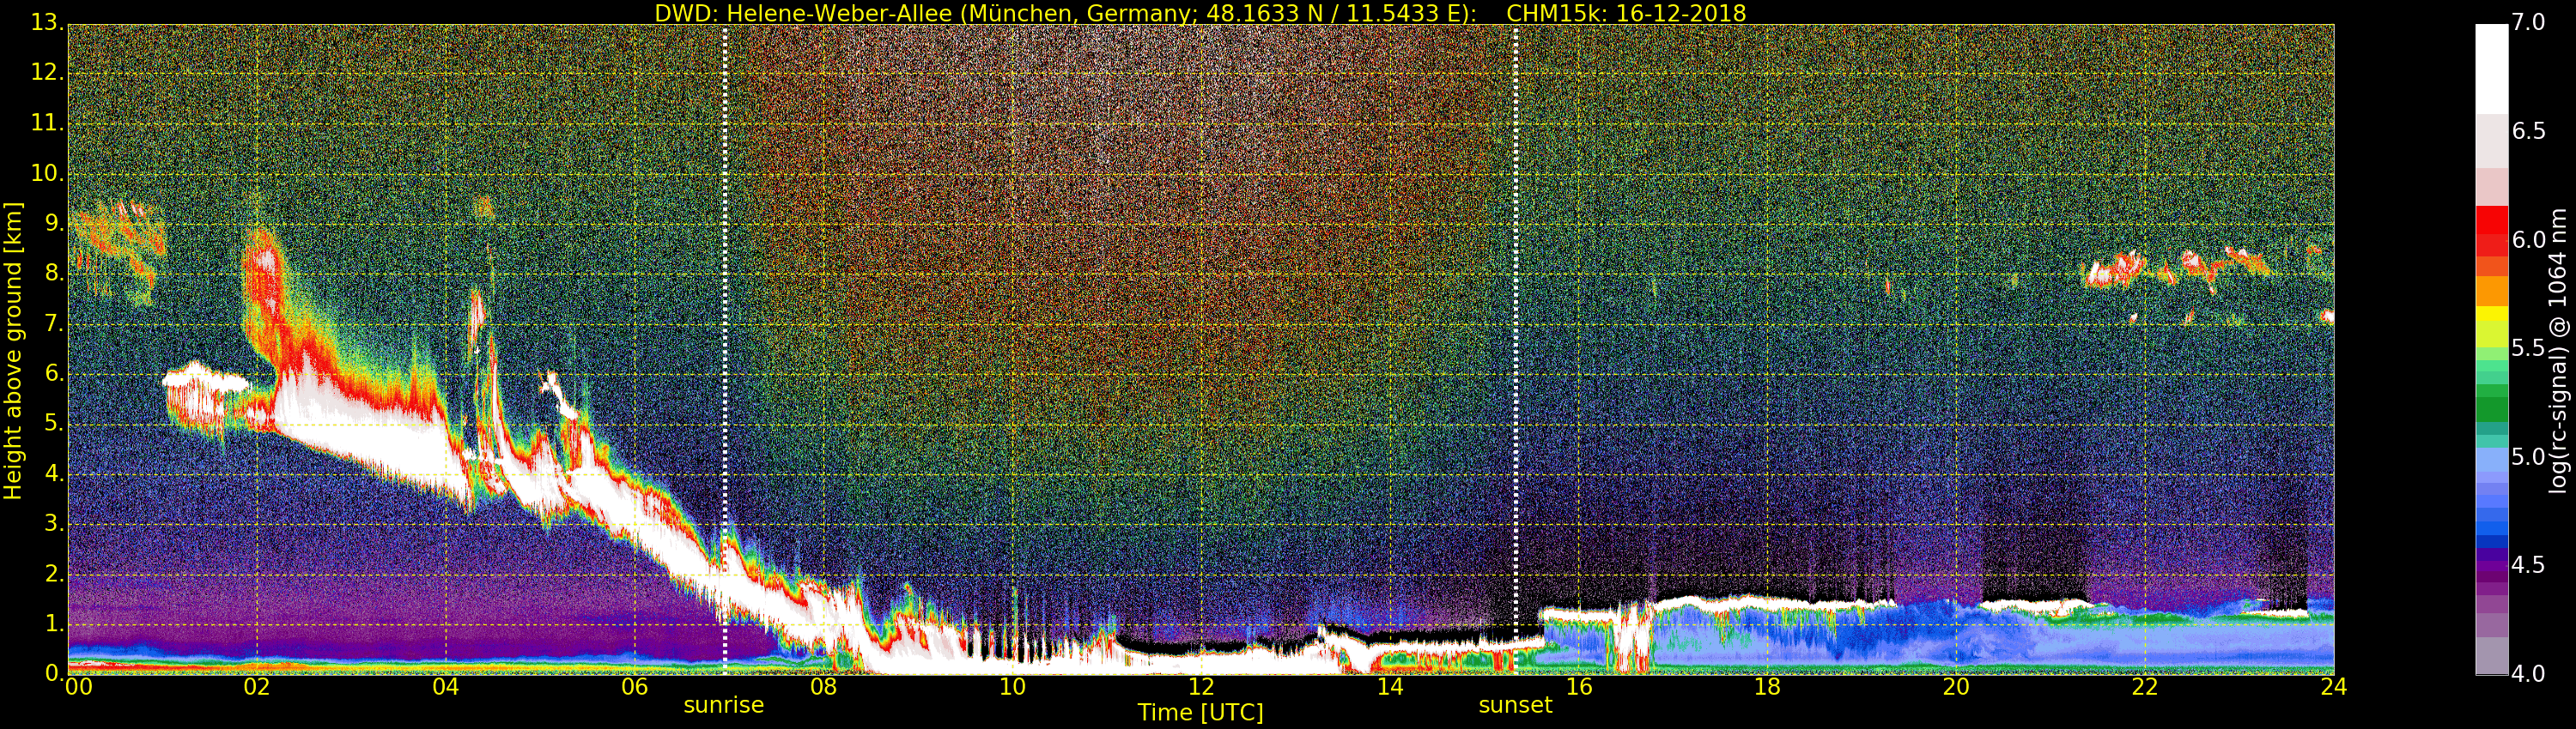Click the 'Height above ground [km]' axis label
The width and height of the screenshot is (2576, 729).
[x=13, y=351]
